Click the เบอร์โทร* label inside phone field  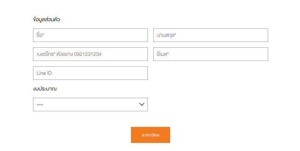[46, 54]
